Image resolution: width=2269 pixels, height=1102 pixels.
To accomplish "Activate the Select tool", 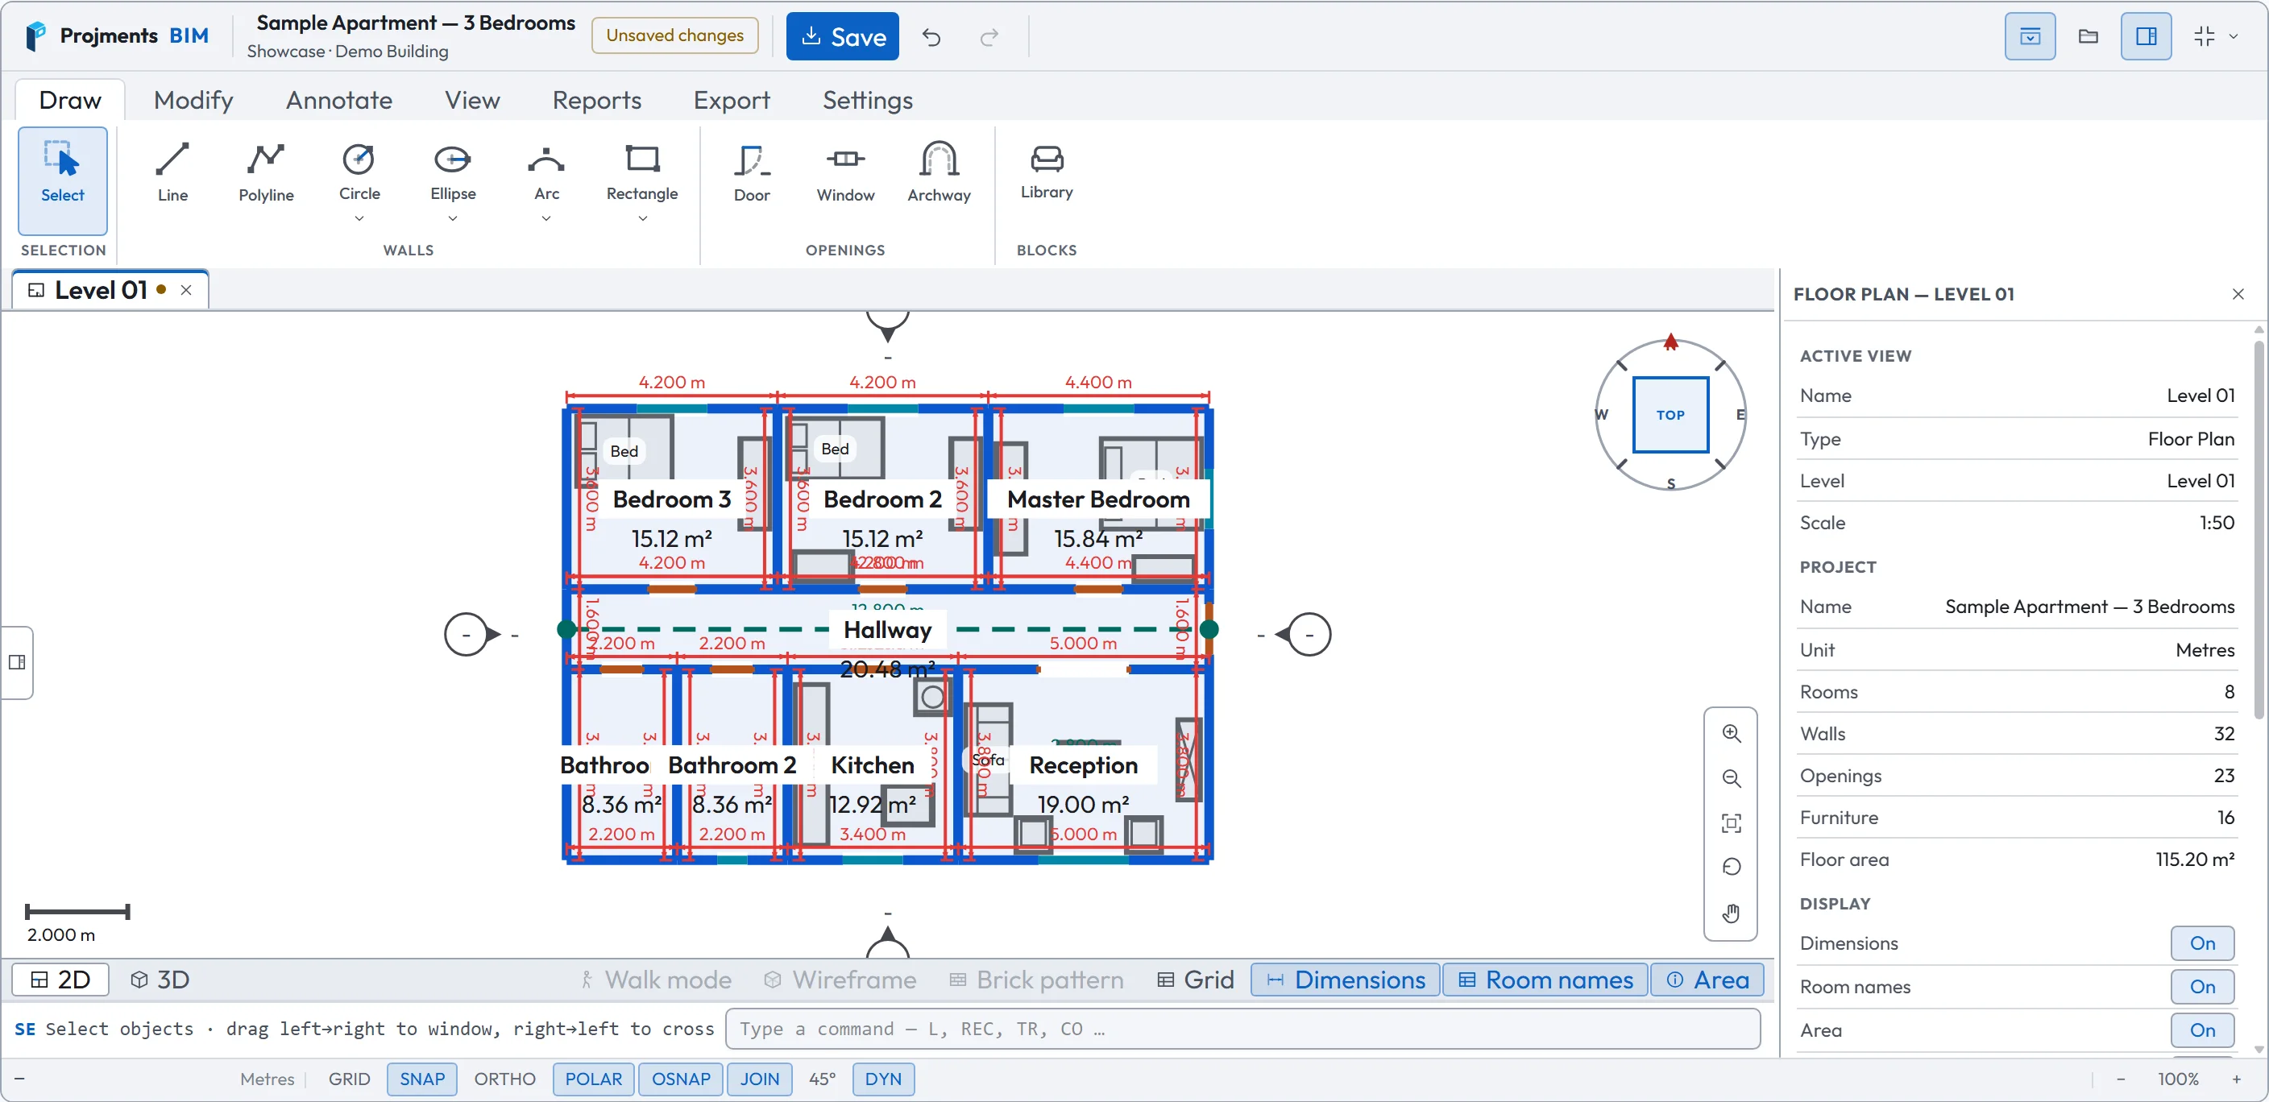I will [63, 180].
